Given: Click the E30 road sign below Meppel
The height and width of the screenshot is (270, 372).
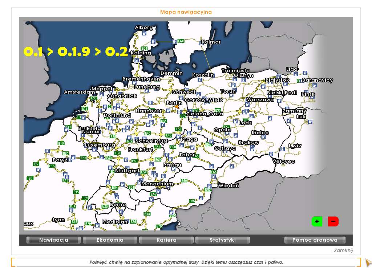Looking at the screenshot, I should [x=94, y=98].
